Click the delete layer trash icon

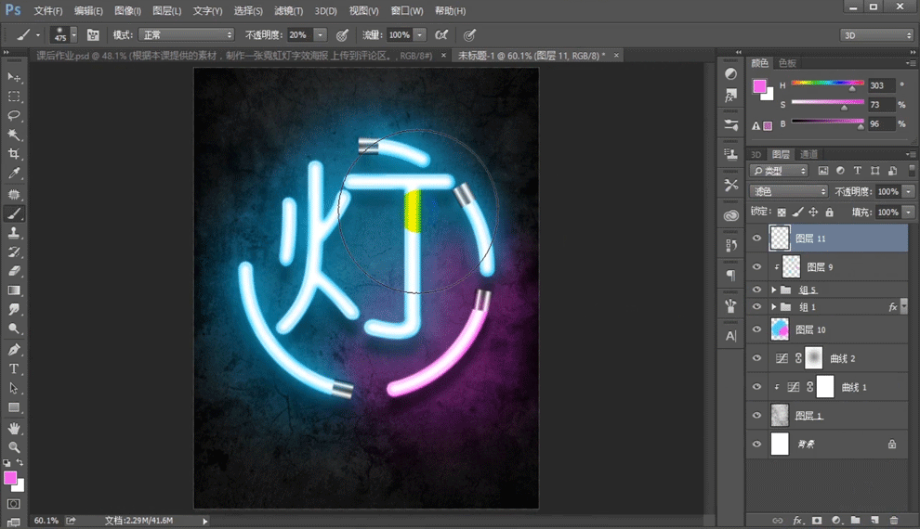pyautogui.click(x=894, y=521)
